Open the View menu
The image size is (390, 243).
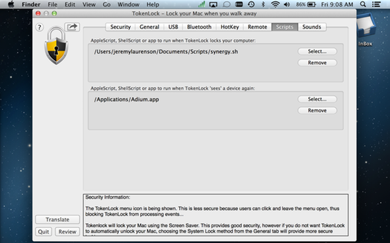coord(89,4)
